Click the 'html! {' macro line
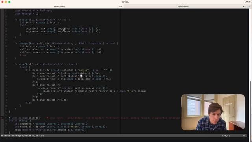The height and width of the screenshot is (142, 252). pyautogui.click(x=25, y=67)
